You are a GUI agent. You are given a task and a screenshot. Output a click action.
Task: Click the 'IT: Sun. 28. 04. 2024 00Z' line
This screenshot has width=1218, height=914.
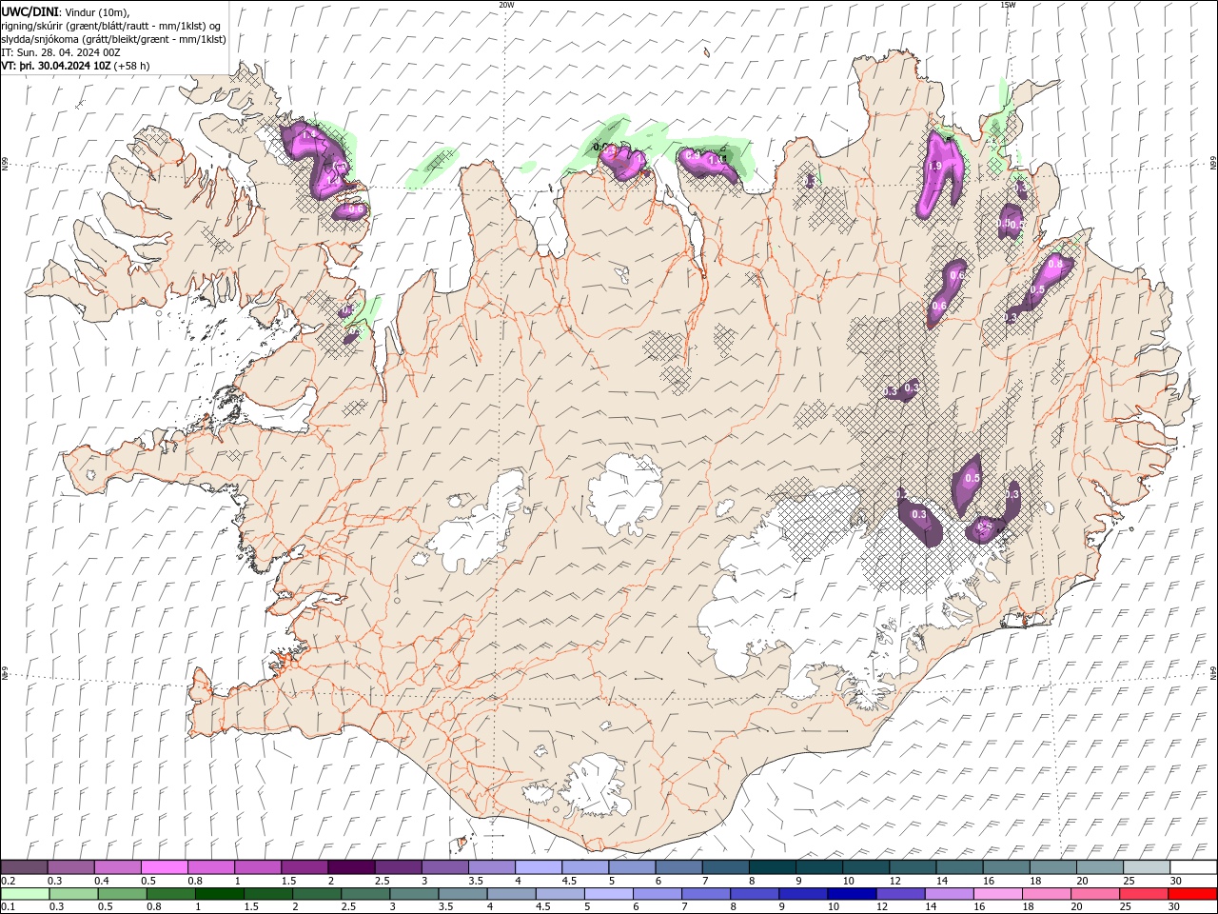coord(63,52)
